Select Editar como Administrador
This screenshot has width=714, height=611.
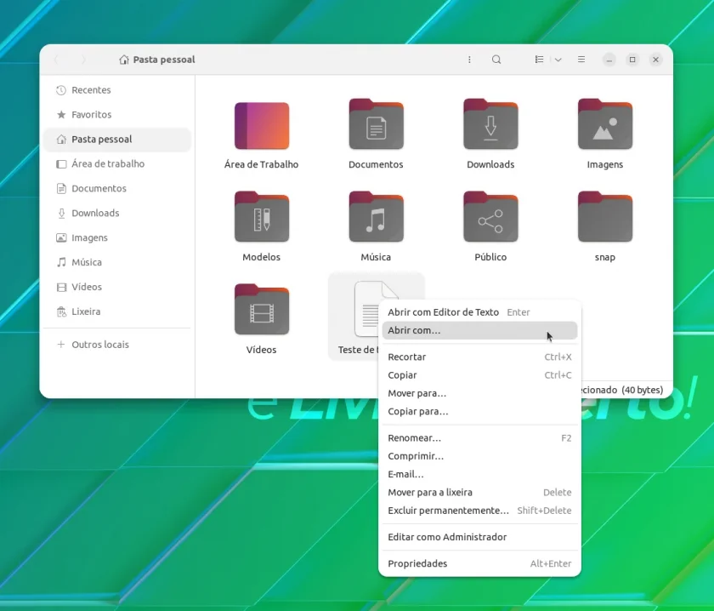coord(479,537)
